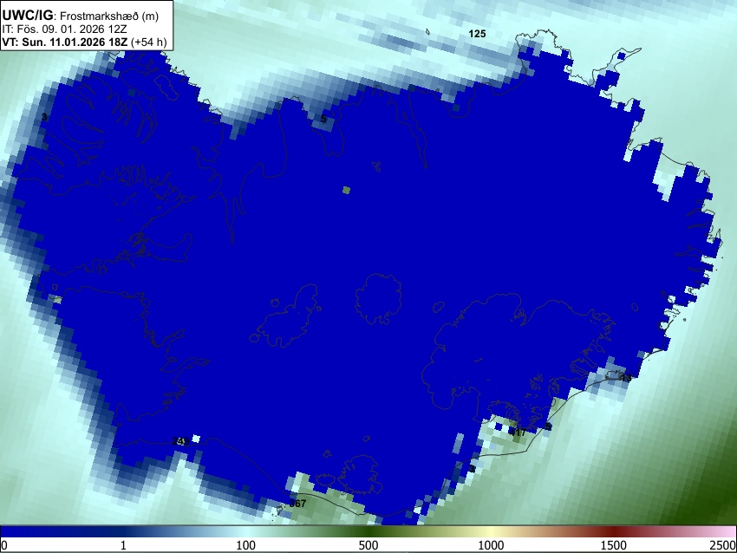Click the 2500 tick label on the legend

click(723, 545)
